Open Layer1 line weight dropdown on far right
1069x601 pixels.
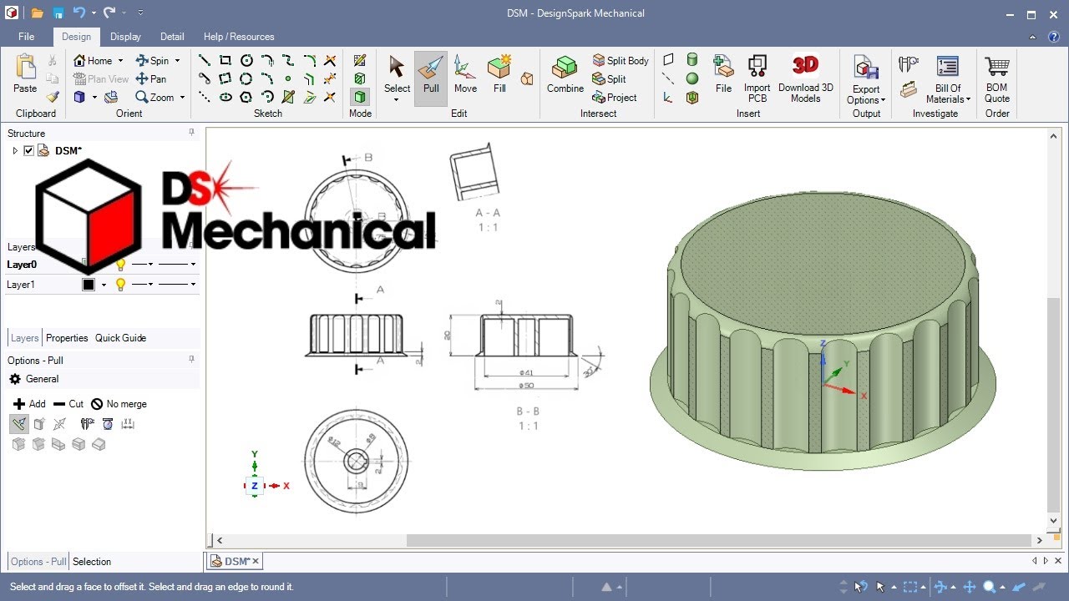(193, 285)
